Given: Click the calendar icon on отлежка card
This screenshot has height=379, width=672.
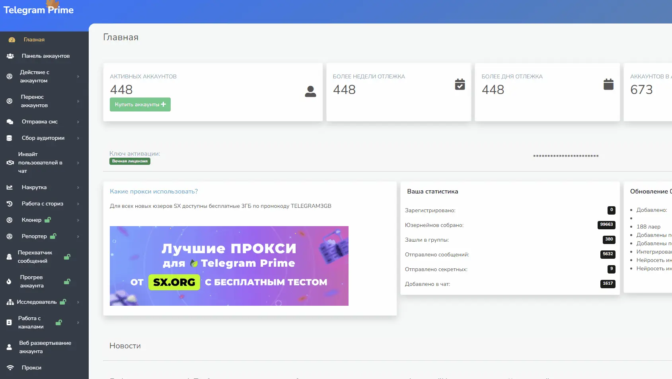Looking at the screenshot, I should point(460,84).
